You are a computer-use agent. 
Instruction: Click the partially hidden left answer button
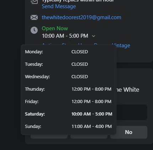49,136
